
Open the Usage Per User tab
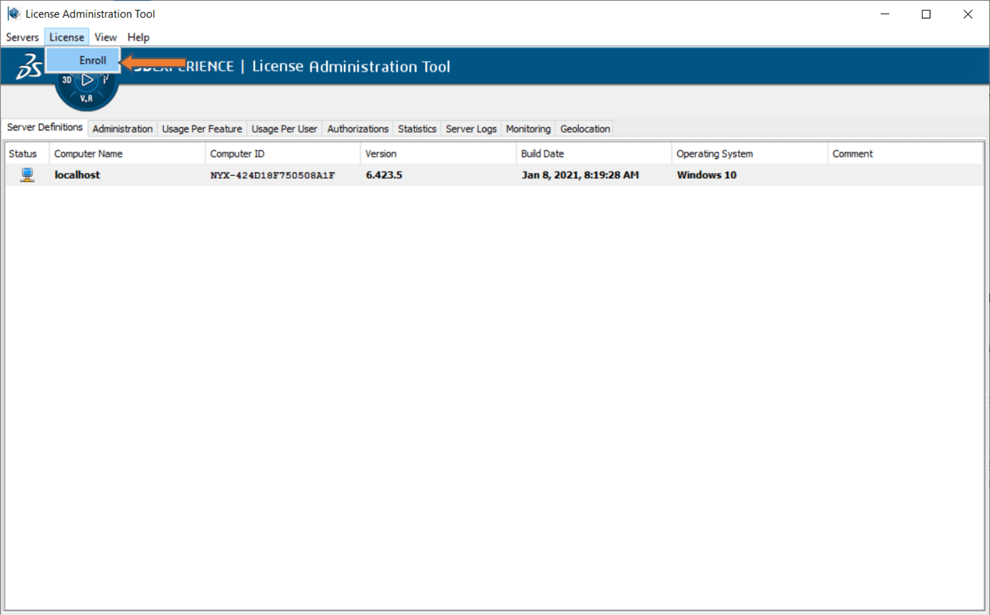[x=284, y=129]
